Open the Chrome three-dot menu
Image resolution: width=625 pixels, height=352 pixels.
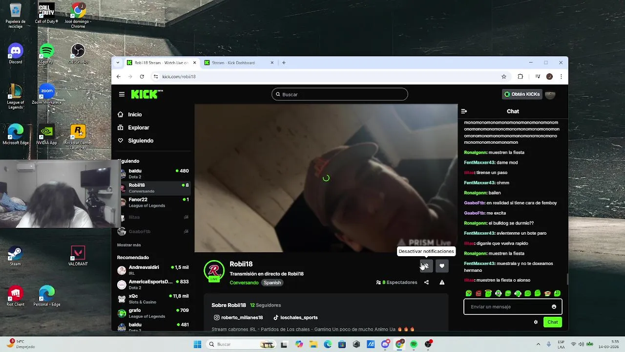click(x=561, y=77)
